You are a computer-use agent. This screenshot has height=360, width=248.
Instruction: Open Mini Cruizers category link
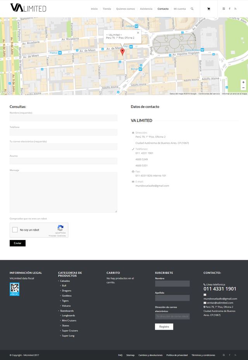coord(69,320)
